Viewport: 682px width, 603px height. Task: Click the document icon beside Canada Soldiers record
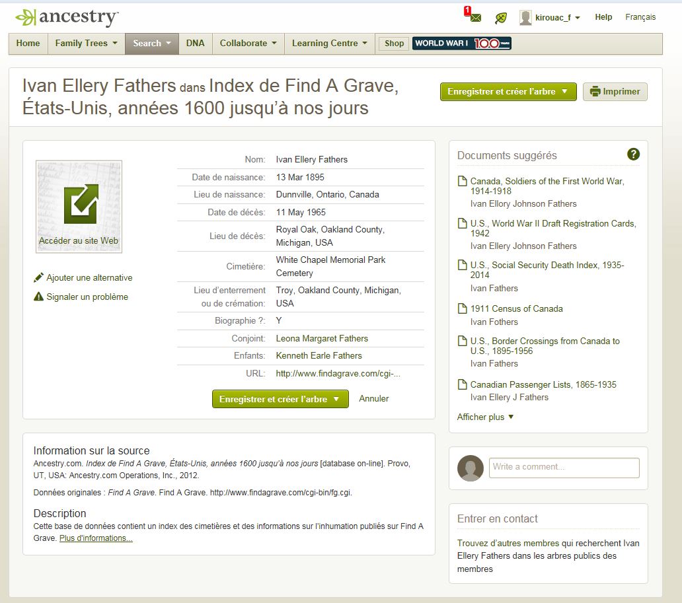pyautogui.click(x=463, y=181)
